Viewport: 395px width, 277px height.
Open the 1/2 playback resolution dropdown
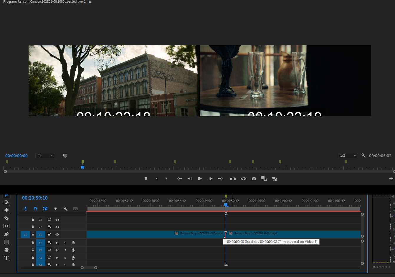(x=348, y=156)
